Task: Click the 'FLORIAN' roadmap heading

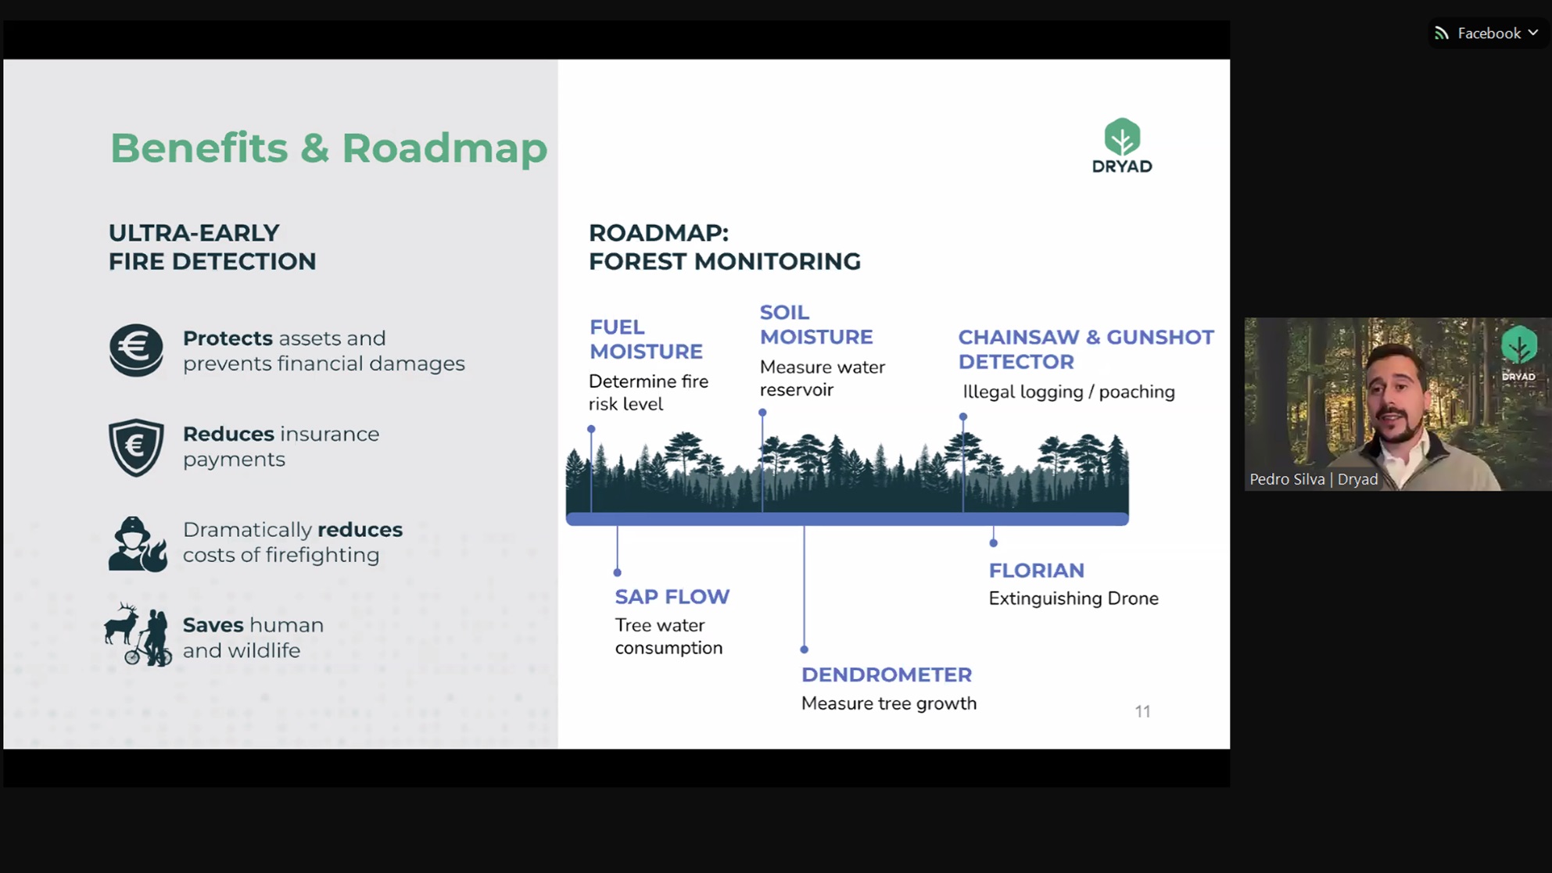Action: tap(1036, 571)
